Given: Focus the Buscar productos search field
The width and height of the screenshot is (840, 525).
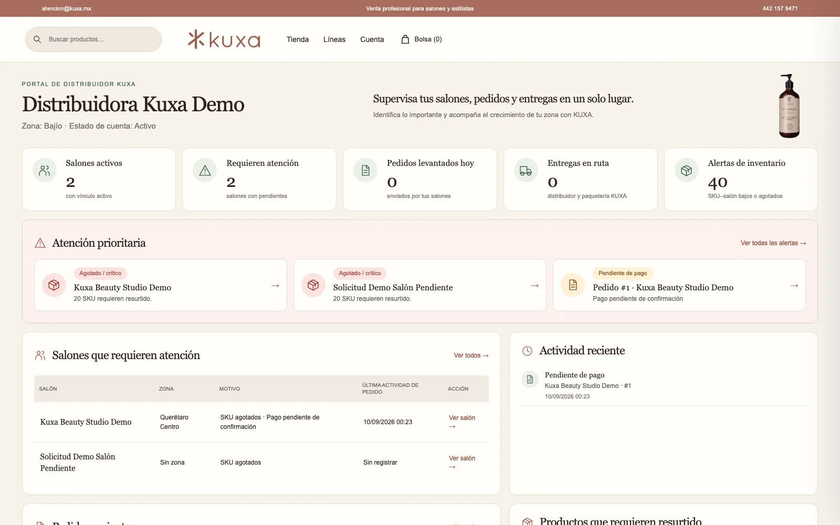Looking at the screenshot, I should 93,39.
